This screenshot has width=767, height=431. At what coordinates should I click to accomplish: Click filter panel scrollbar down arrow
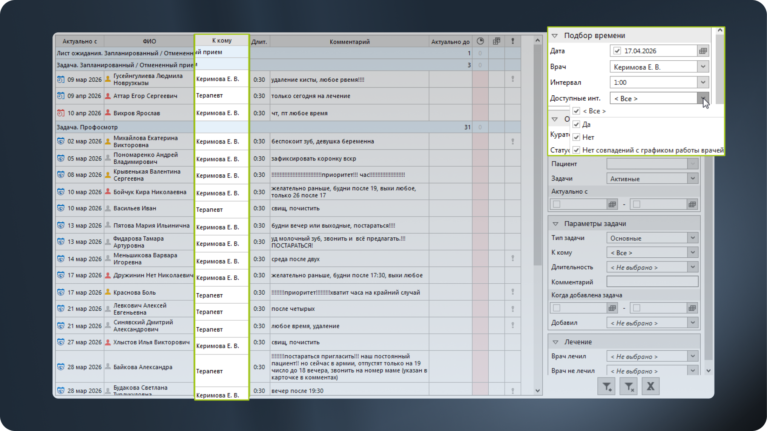pyautogui.click(x=709, y=371)
